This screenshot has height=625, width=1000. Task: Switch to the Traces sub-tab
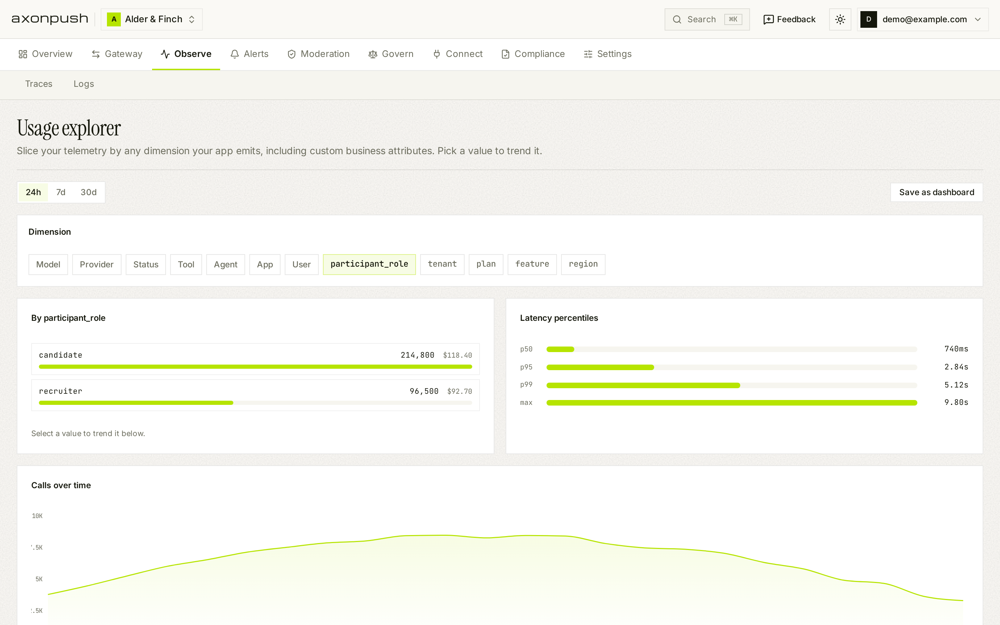[39, 84]
